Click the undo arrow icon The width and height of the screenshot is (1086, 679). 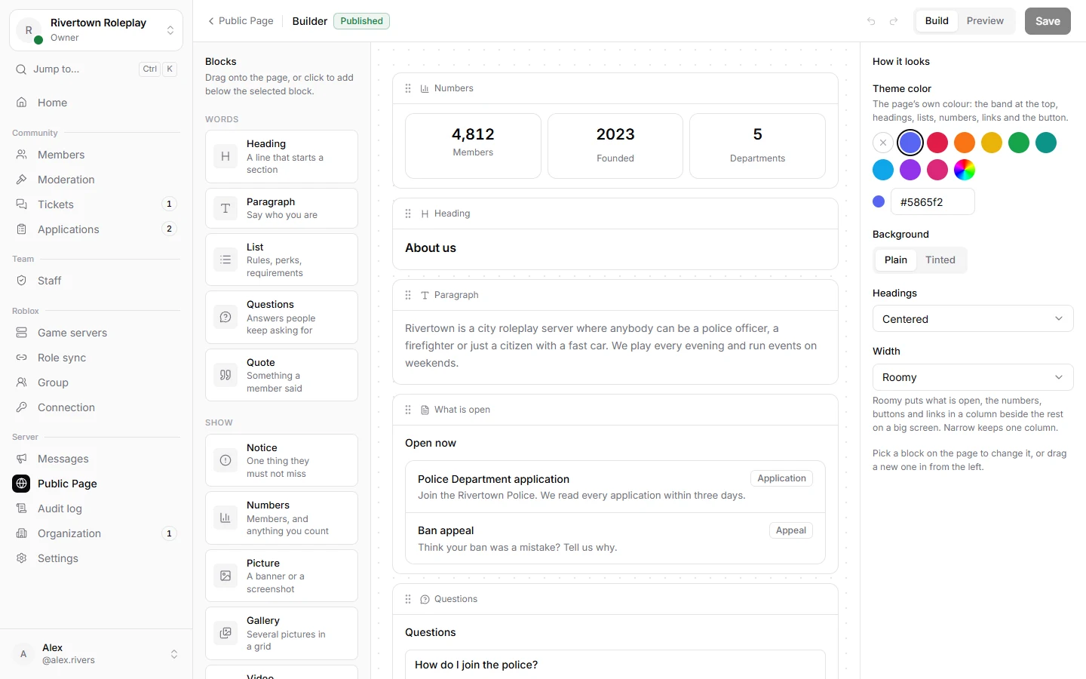point(871,21)
